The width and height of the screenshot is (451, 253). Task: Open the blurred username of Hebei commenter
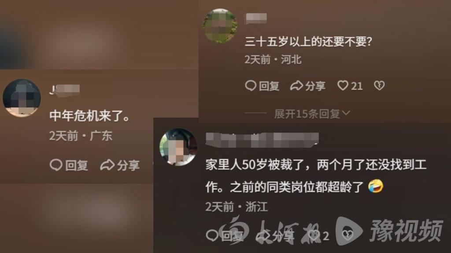point(256,18)
